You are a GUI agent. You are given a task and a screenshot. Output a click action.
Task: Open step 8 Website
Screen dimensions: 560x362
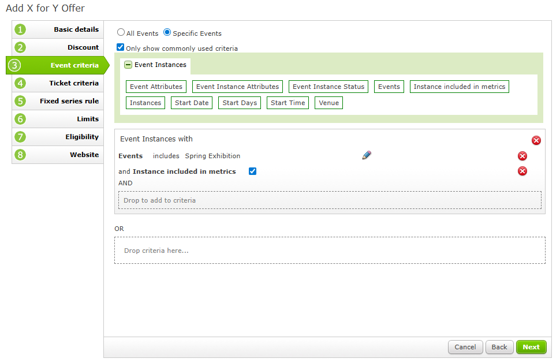pyautogui.click(x=58, y=155)
